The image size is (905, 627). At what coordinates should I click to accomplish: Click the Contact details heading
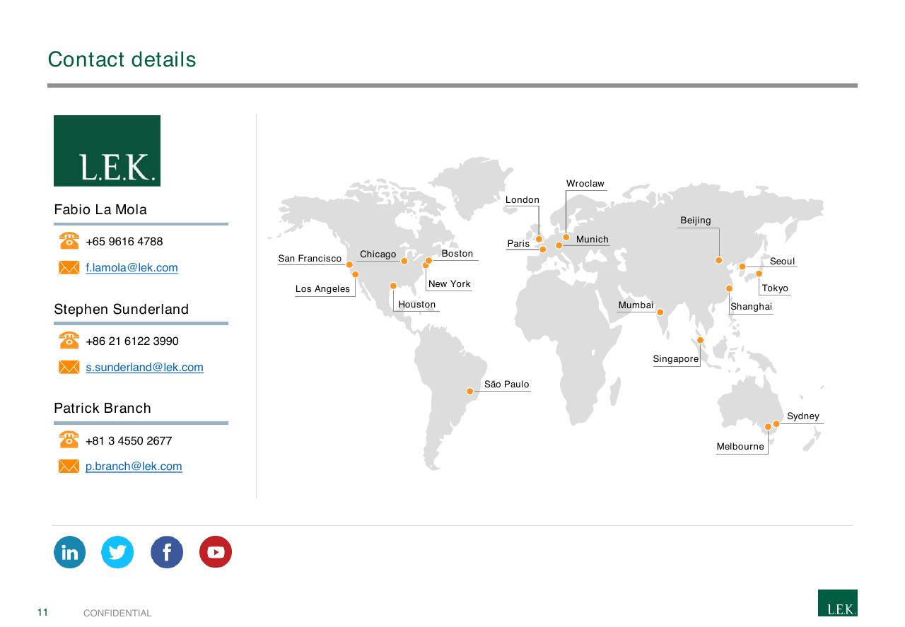122,59
